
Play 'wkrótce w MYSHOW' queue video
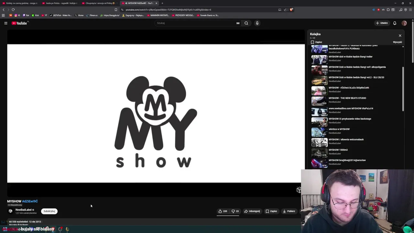(356, 132)
